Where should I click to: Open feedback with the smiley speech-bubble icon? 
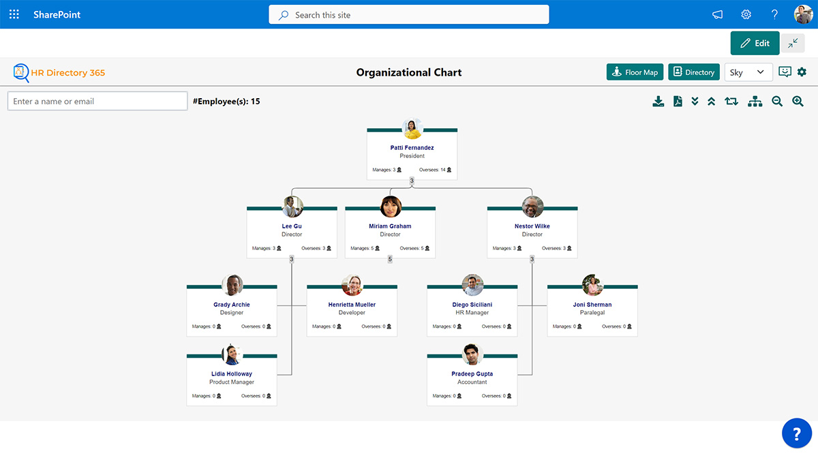point(785,72)
